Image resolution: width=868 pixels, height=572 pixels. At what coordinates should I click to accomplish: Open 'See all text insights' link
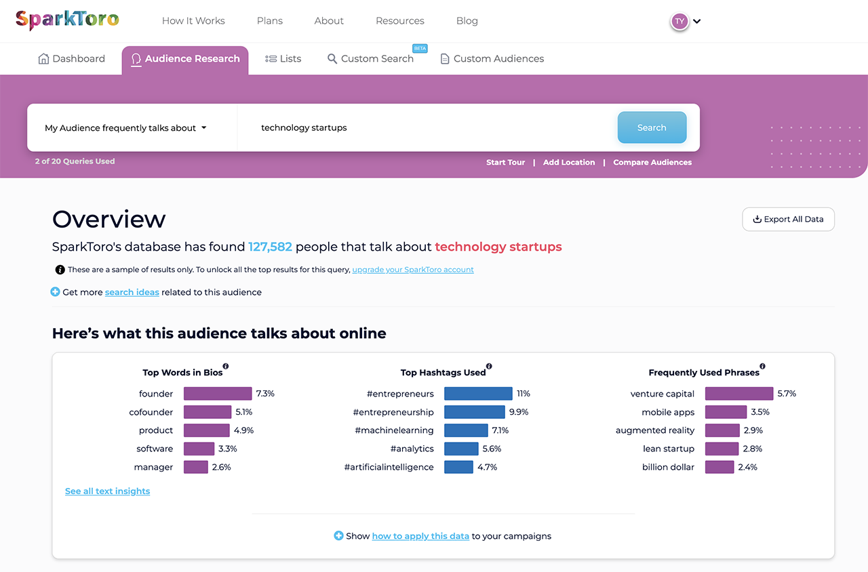108,491
